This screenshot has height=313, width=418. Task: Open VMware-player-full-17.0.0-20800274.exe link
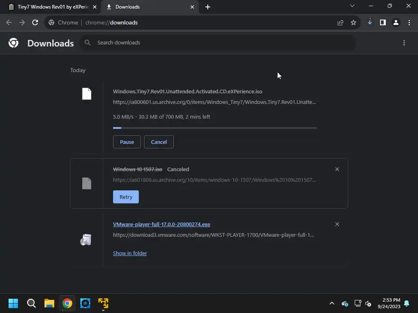[162, 225]
